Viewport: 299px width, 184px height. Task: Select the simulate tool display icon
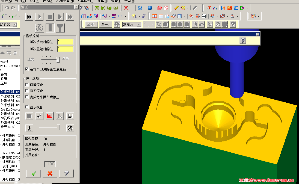(50, 28)
